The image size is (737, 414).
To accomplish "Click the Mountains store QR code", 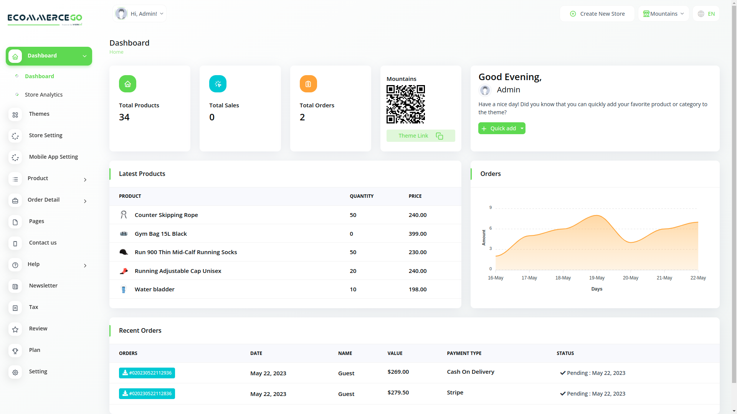I will coord(405,104).
